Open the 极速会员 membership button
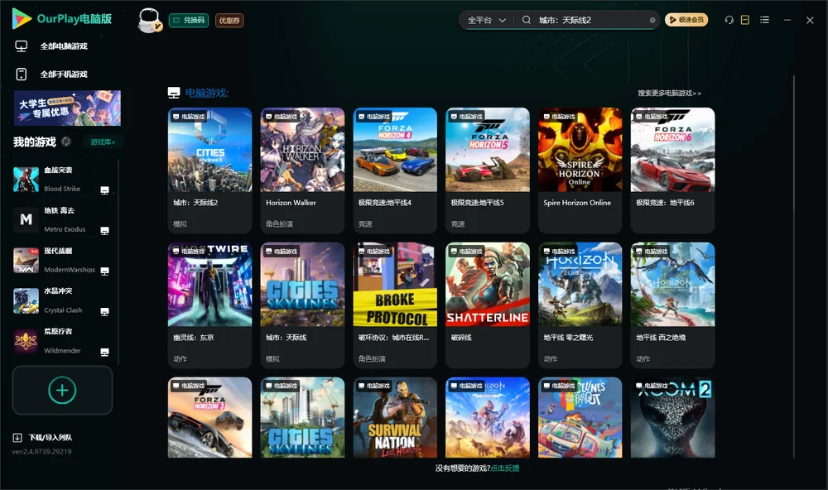 pyautogui.click(x=686, y=20)
